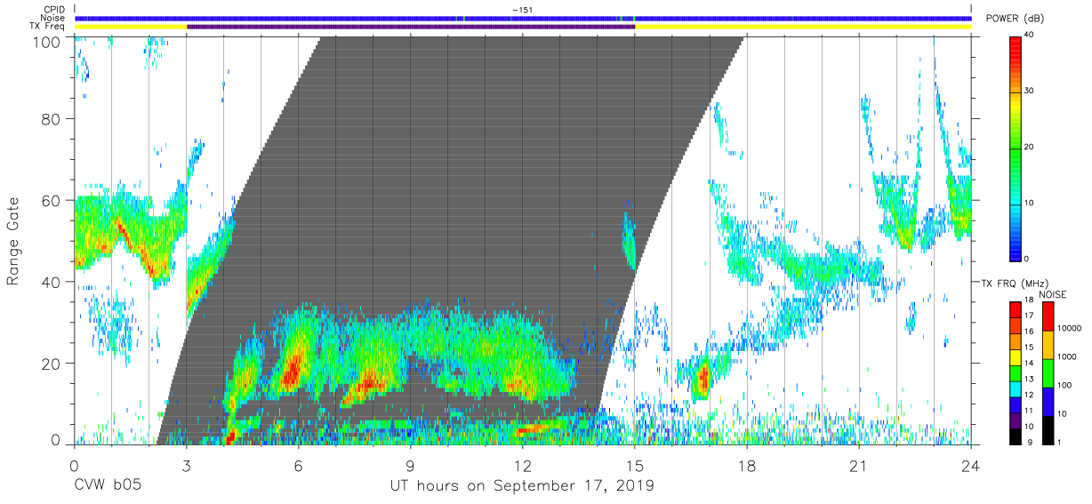Click the blue Noise level bar
The image size is (1092, 504).
523,18
